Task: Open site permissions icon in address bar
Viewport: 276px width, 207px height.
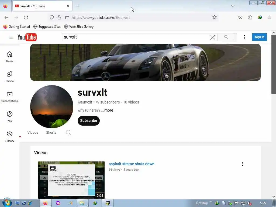Action: point(67,17)
